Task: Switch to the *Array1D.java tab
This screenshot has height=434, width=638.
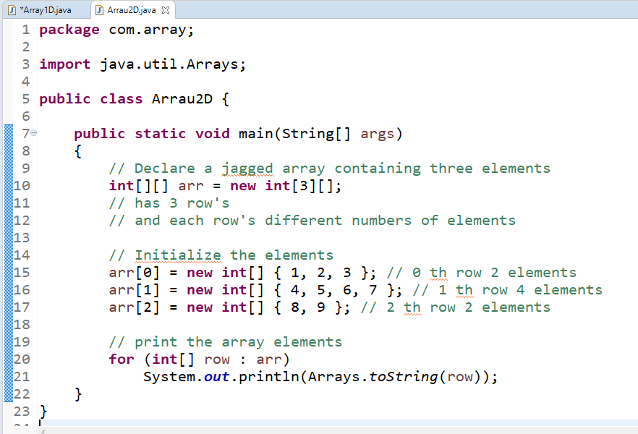Action: pyautogui.click(x=45, y=9)
